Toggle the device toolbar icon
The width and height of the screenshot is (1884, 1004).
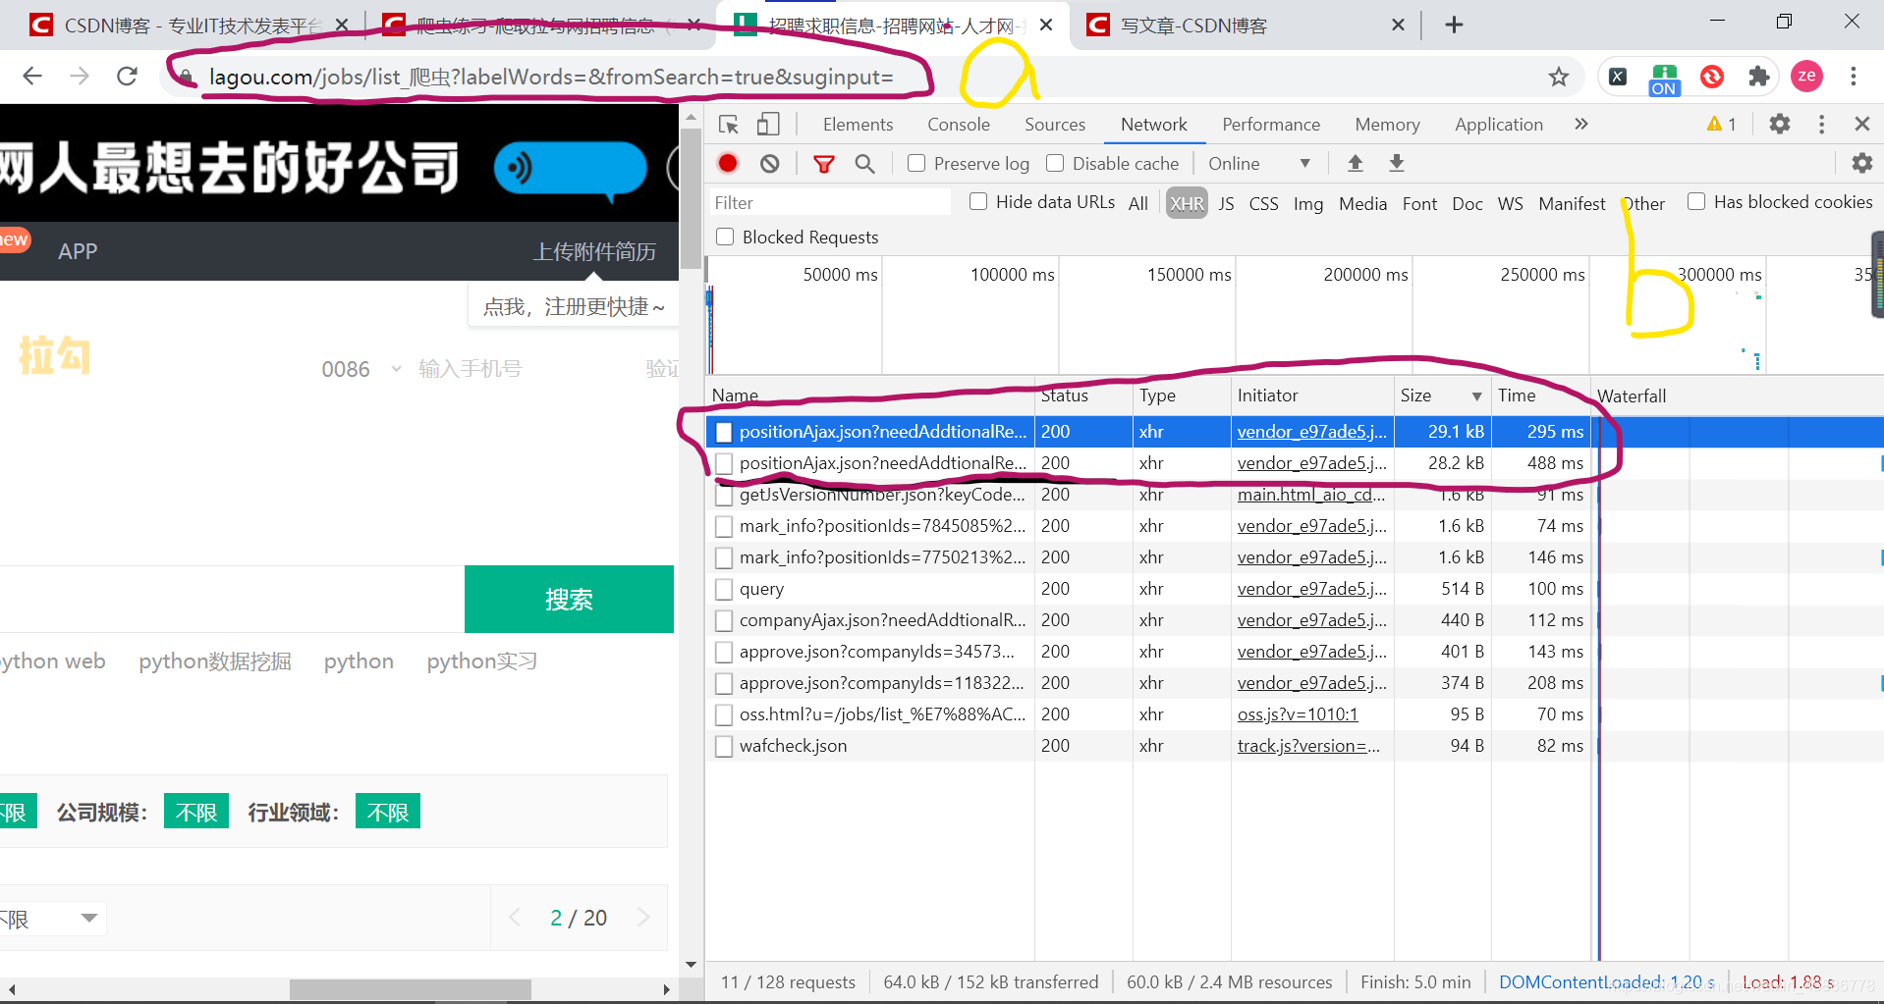768,125
